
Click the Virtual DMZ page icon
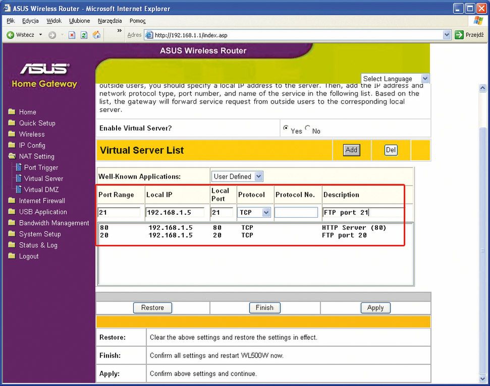click(19, 189)
